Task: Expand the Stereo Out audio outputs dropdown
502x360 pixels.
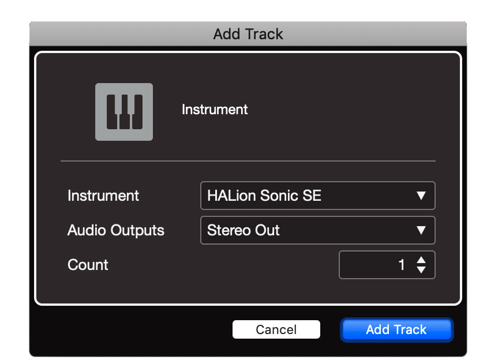Action: point(317,230)
